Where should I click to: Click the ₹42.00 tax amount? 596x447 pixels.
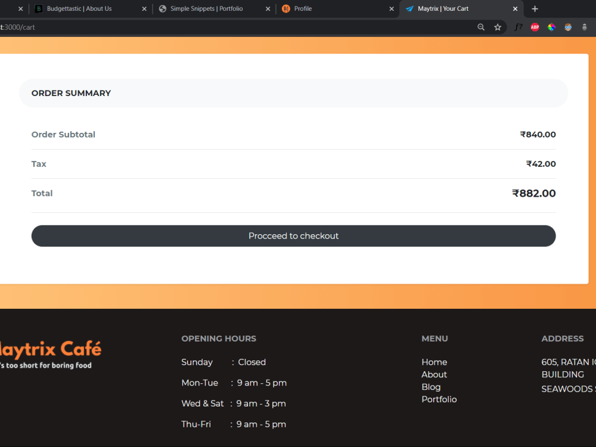[x=541, y=164]
